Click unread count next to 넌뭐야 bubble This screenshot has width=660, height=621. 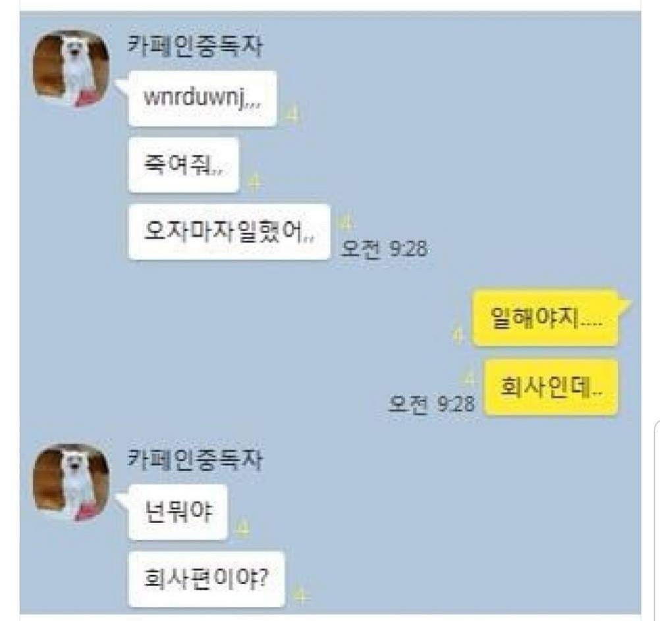(243, 527)
